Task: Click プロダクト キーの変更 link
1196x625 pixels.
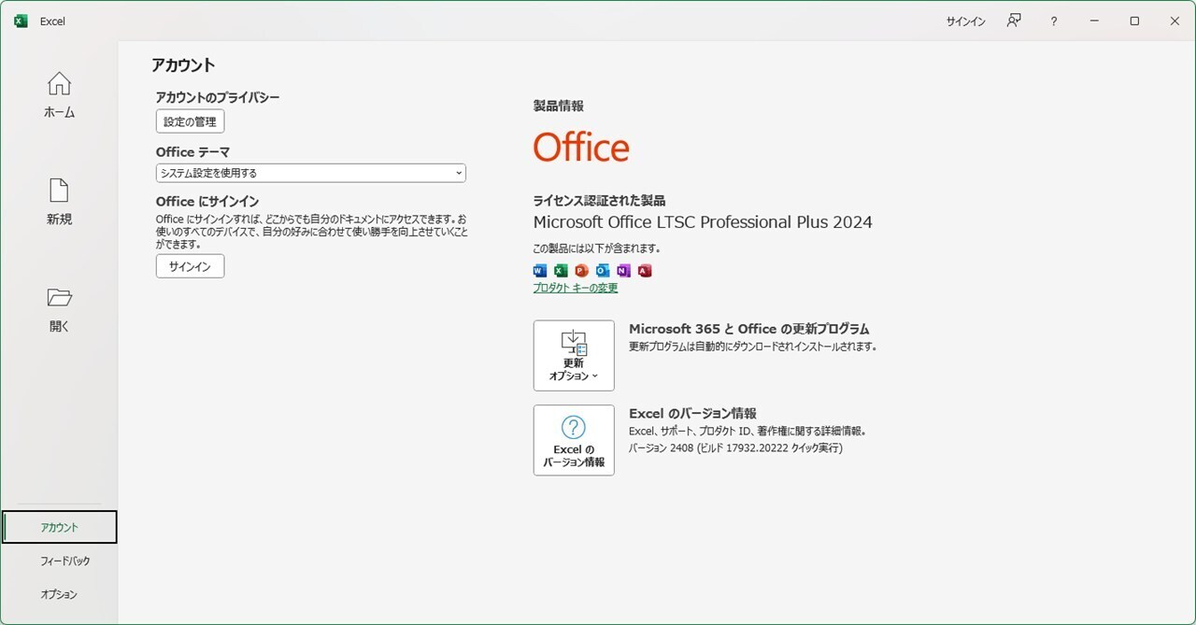Action: tap(576, 288)
